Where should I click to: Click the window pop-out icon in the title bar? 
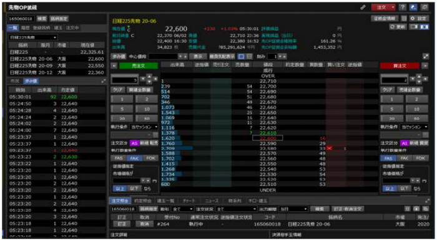[x=425, y=7]
